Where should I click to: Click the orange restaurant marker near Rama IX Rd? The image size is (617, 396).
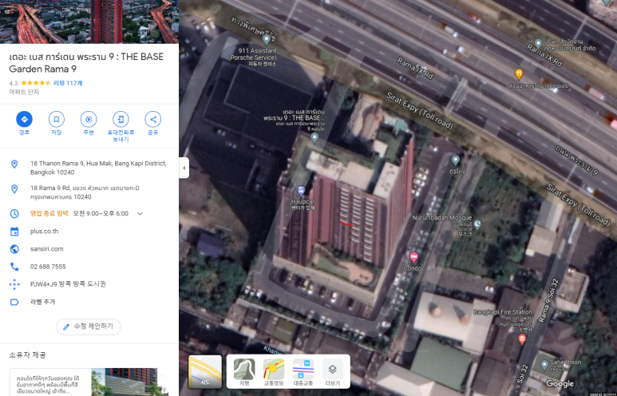click(x=519, y=73)
